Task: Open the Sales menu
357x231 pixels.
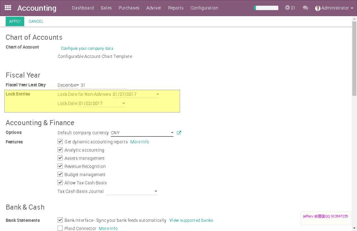Action: [106, 8]
